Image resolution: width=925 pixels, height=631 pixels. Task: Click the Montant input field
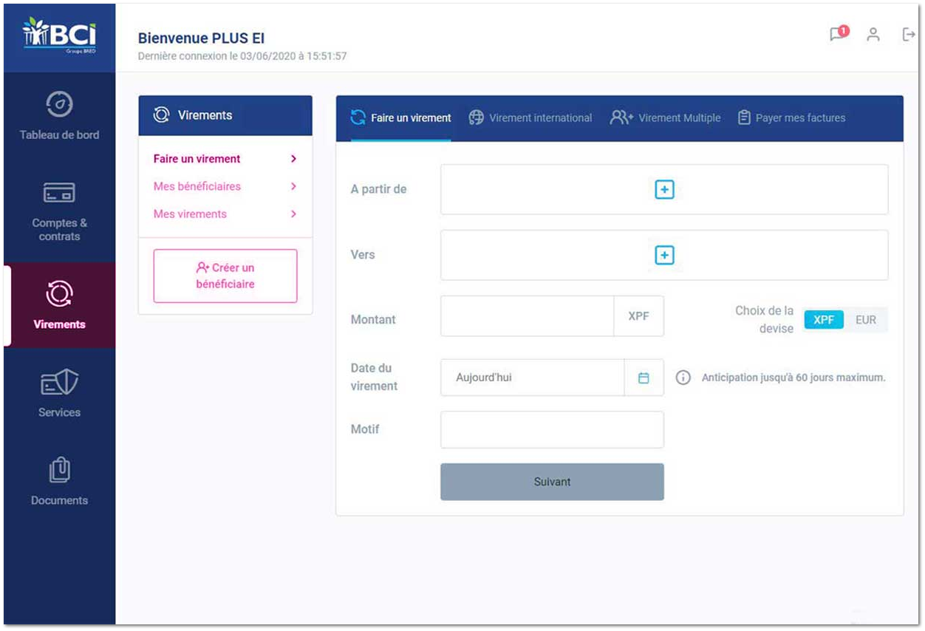(528, 316)
